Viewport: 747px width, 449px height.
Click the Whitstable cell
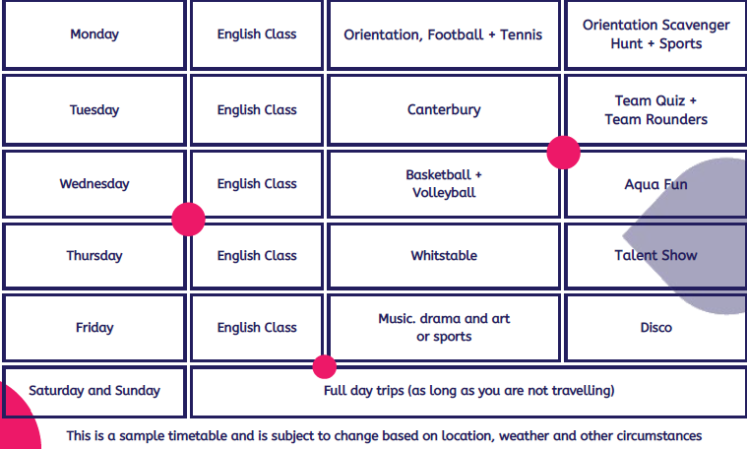point(444,255)
